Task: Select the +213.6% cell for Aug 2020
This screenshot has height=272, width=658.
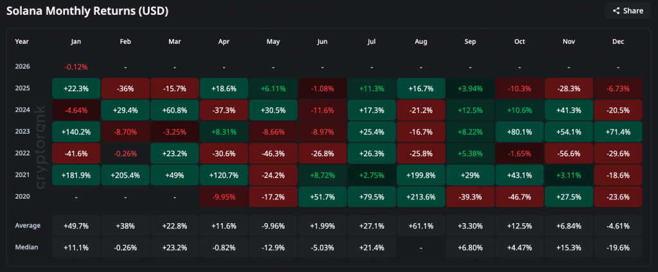Action: [x=420, y=197]
